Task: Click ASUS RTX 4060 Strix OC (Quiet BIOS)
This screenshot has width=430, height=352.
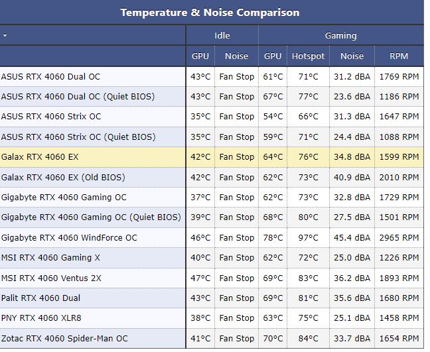Action: click(78, 137)
